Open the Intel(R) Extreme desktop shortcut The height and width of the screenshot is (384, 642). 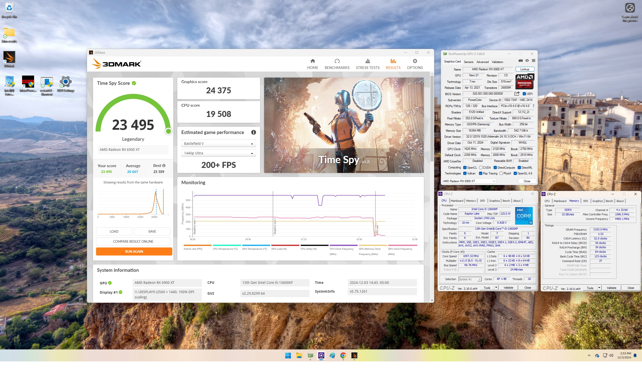coord(9,85)
